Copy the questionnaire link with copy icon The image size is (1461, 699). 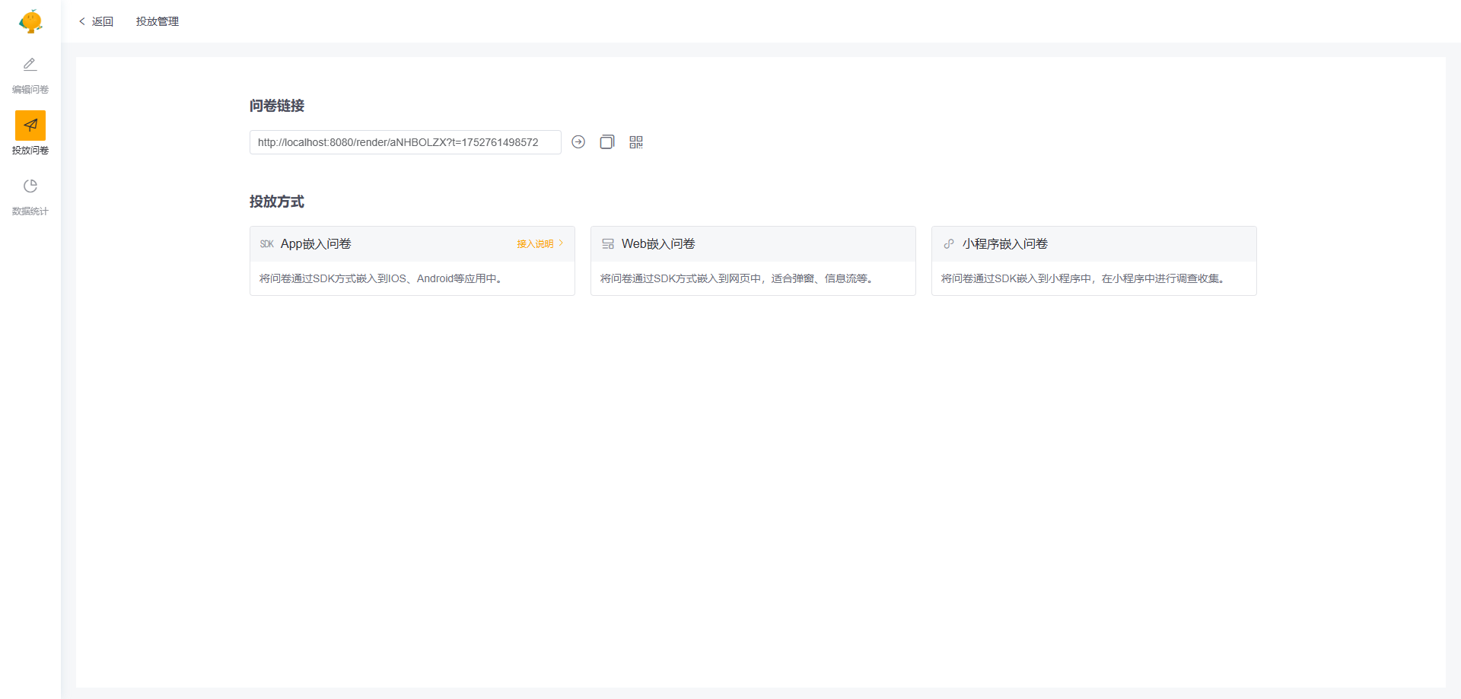click(x=606, y=142)
